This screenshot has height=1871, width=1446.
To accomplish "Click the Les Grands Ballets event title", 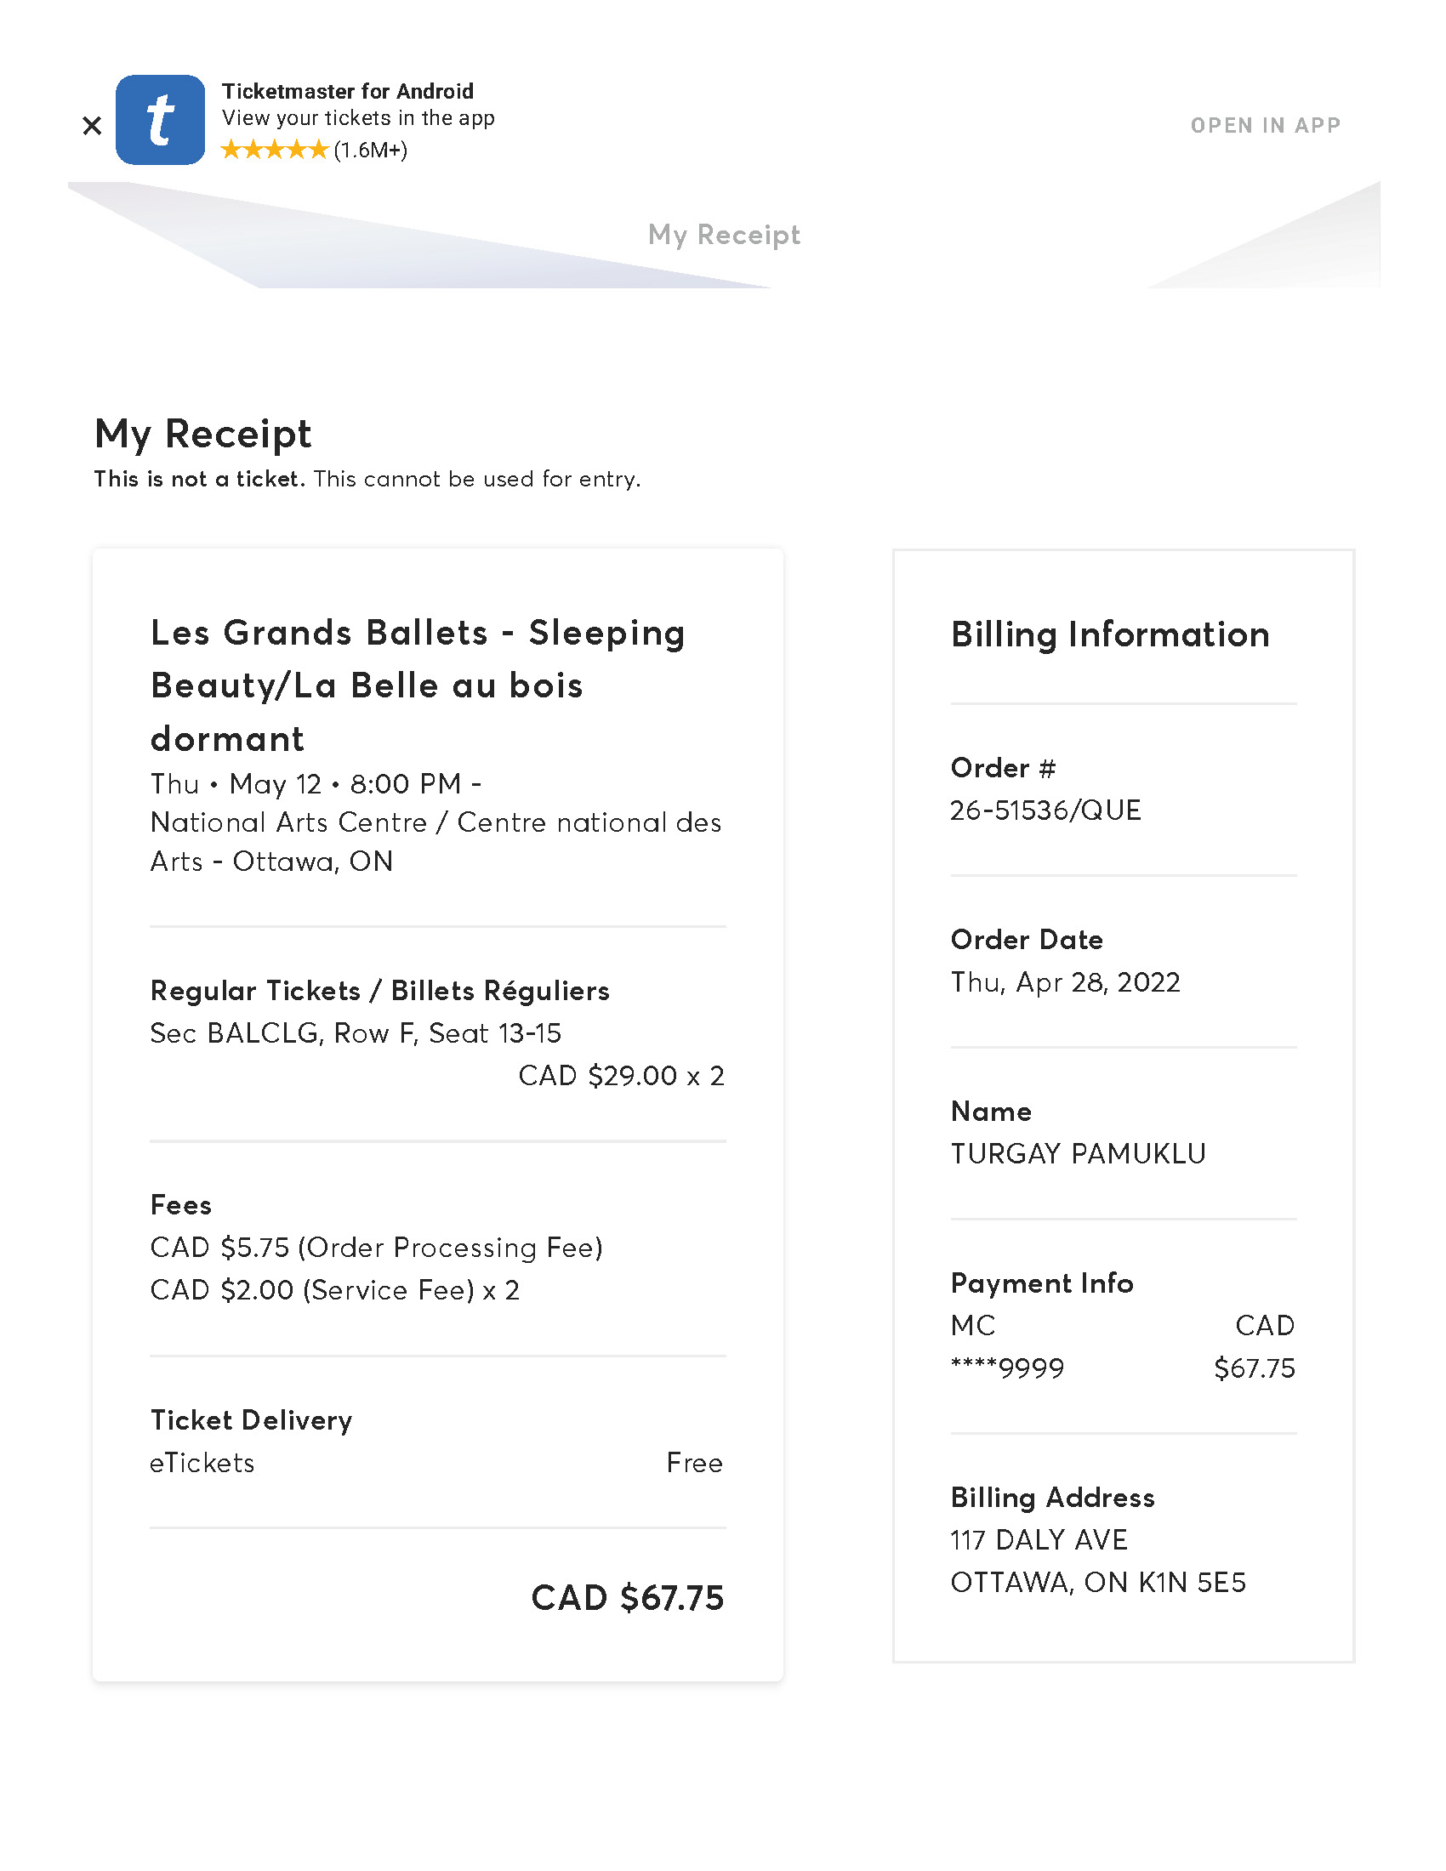I will (x=417, y=685).
